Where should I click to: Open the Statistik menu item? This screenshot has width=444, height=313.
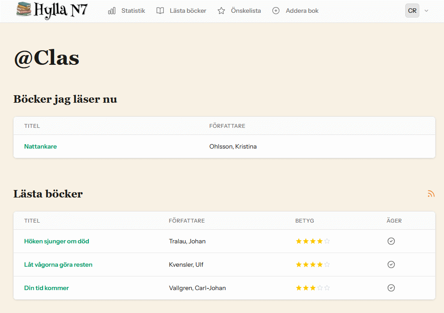(133, 11)
